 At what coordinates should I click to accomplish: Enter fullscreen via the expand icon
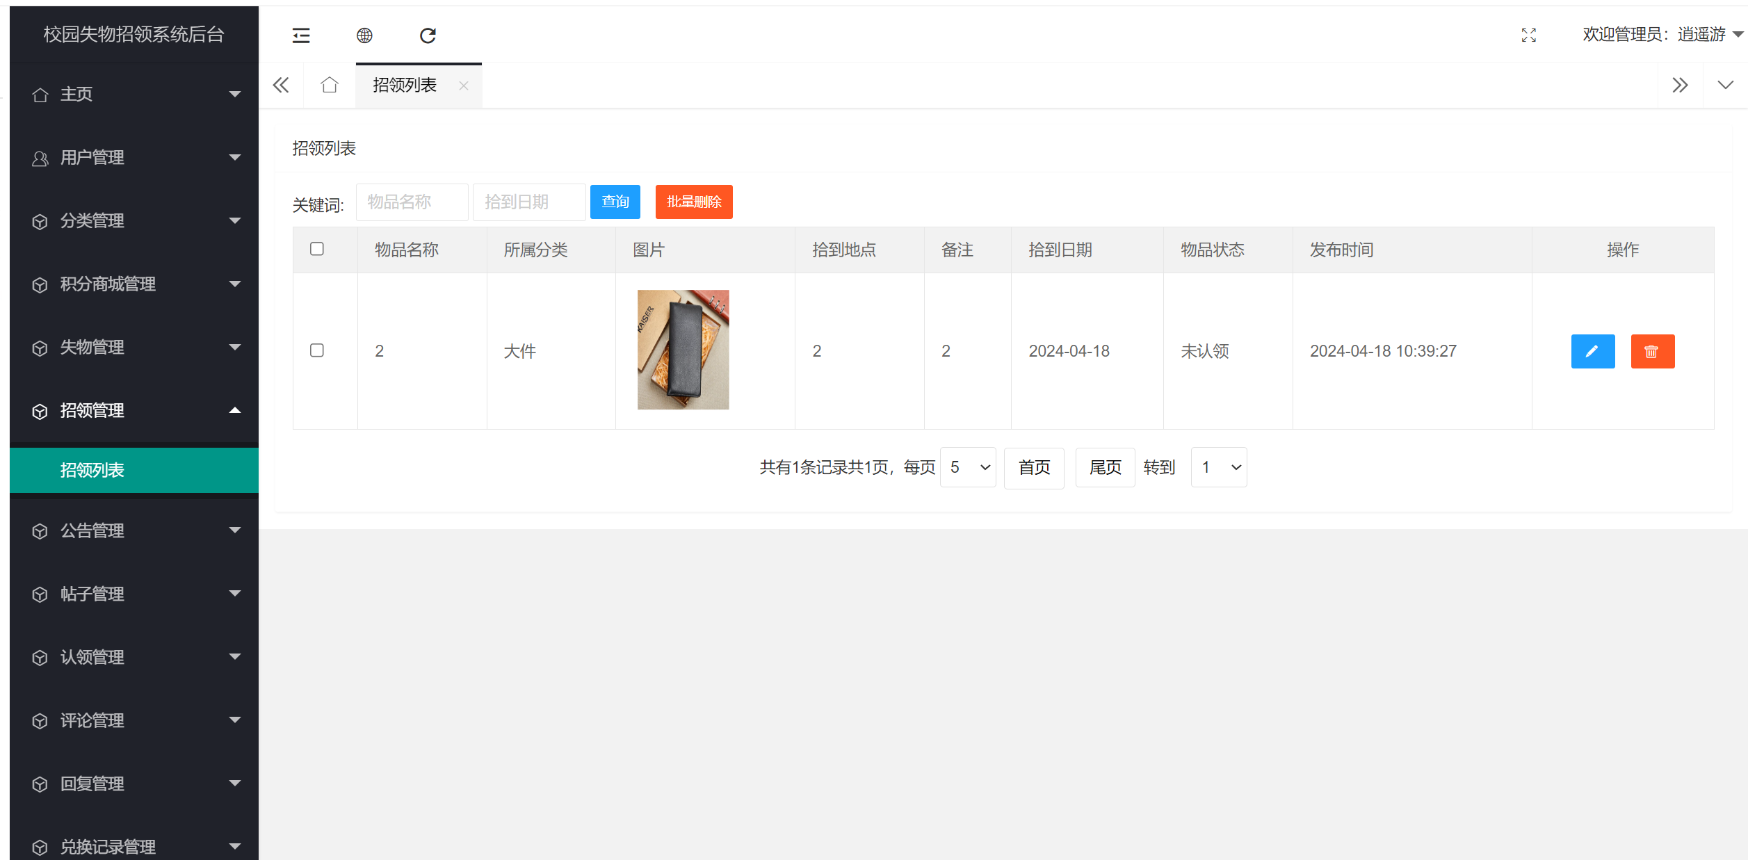(1528, 35)
